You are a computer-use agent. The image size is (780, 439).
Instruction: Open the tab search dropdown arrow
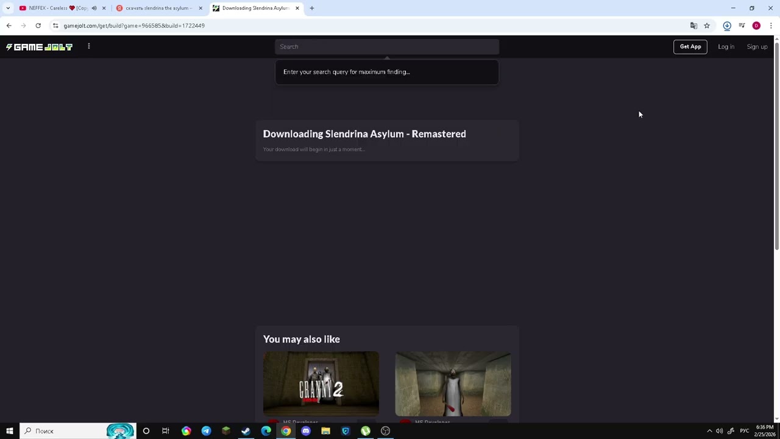click(8, 8)
